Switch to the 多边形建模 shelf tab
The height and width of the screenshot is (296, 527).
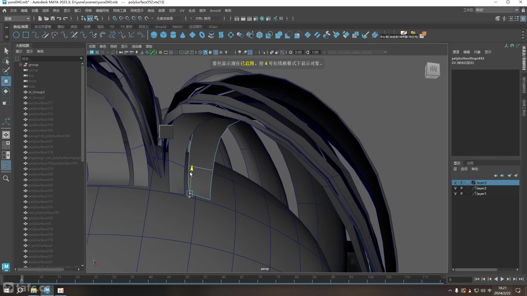click(43, 27)
